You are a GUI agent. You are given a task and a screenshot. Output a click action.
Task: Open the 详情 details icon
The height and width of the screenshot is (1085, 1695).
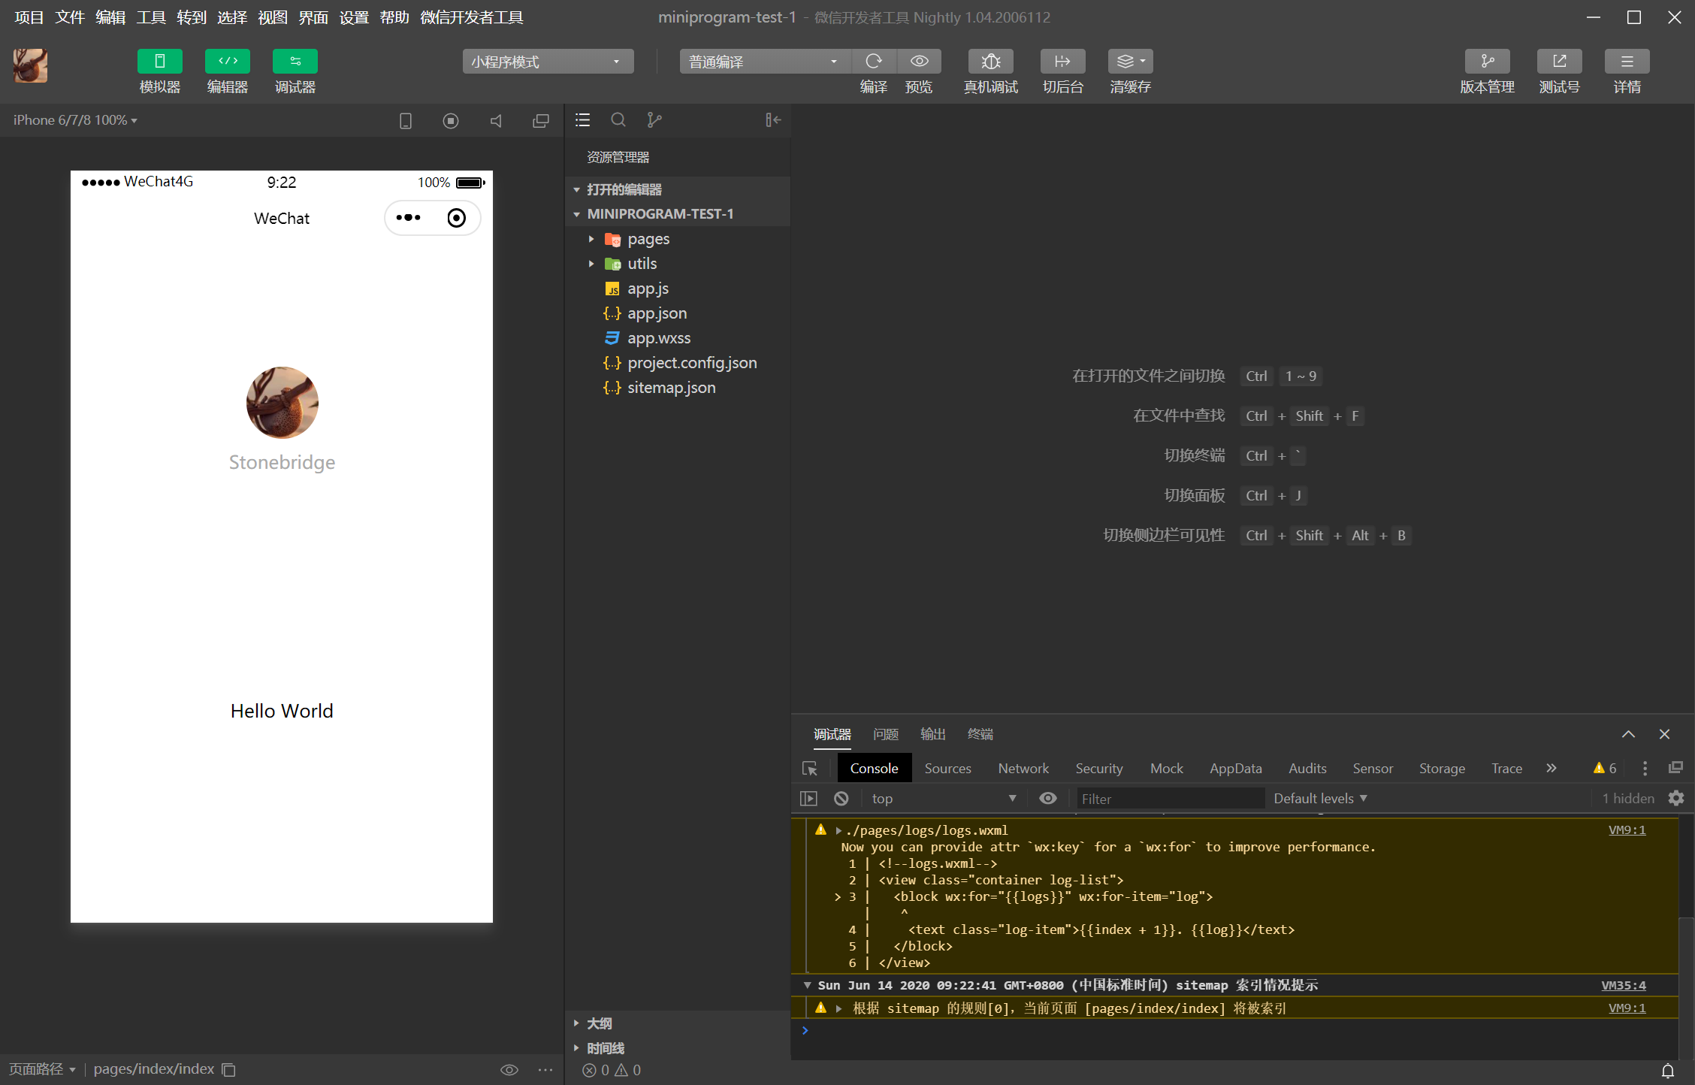1627,61
